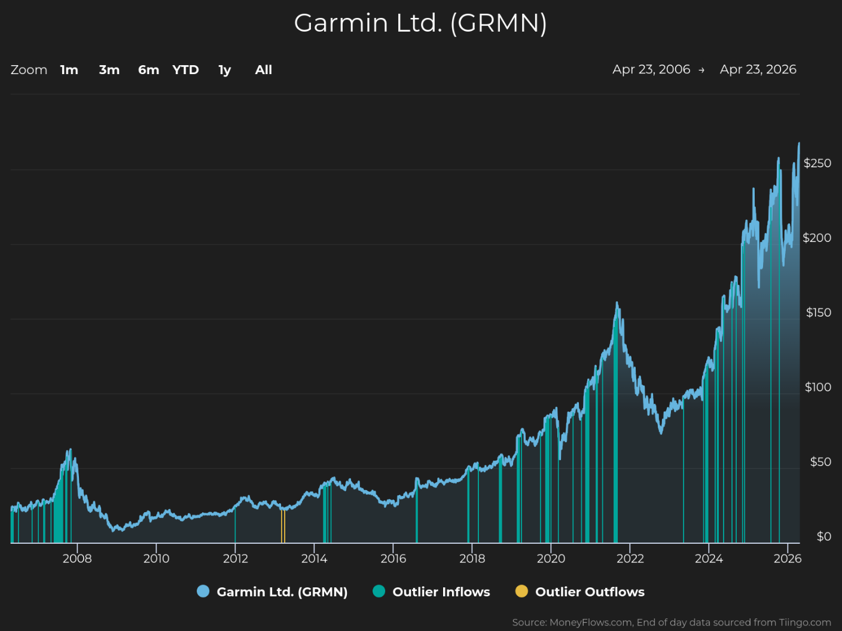Image resolution: width=842 pixels, height=631 pixels.
Task: Click the 2018 x-axis label
Action: click(x=472, y=558)
